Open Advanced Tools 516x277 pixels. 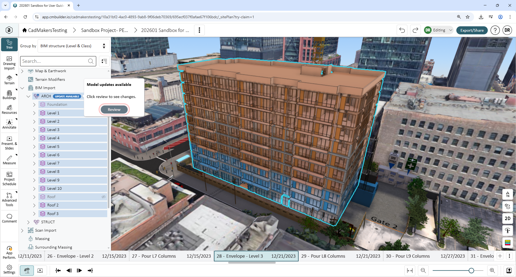tap(9, 200)
